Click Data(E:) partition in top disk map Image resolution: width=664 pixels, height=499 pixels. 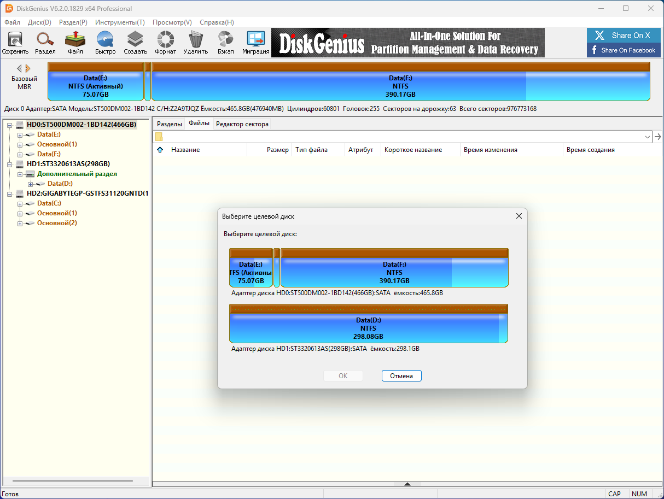pos(96,81)
